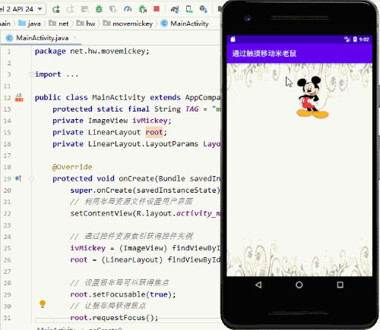The height and width of the screenshot is (330, 380).
Task: Tap the emulator Recents square button
Action: 340,285
